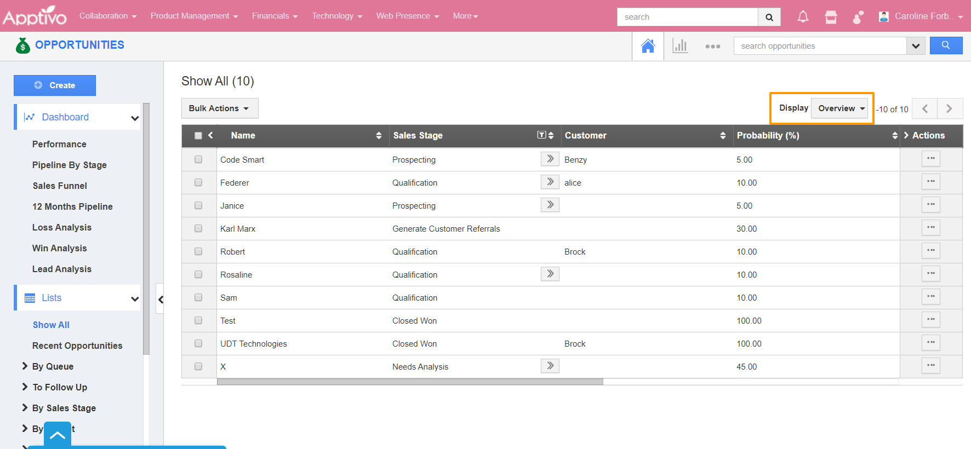Click the table's horizontal scrollbar

[410, 382]
